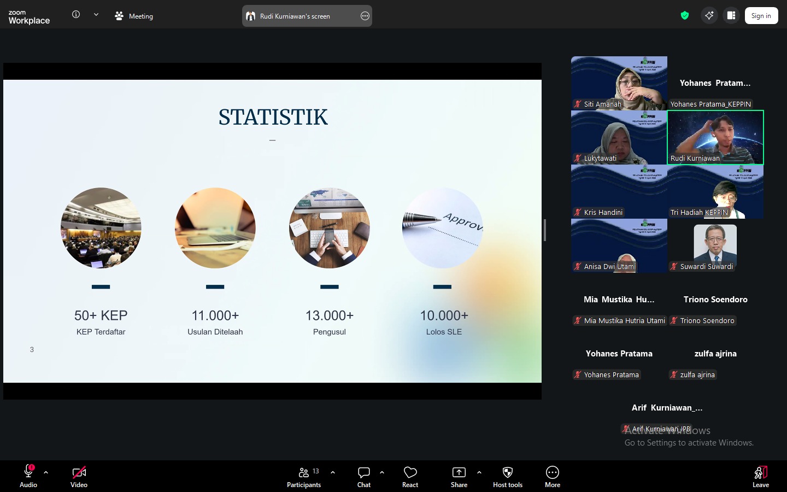787x492 pixels.
Task: Expand the chevron next to Participants
Action: (333, 472)
